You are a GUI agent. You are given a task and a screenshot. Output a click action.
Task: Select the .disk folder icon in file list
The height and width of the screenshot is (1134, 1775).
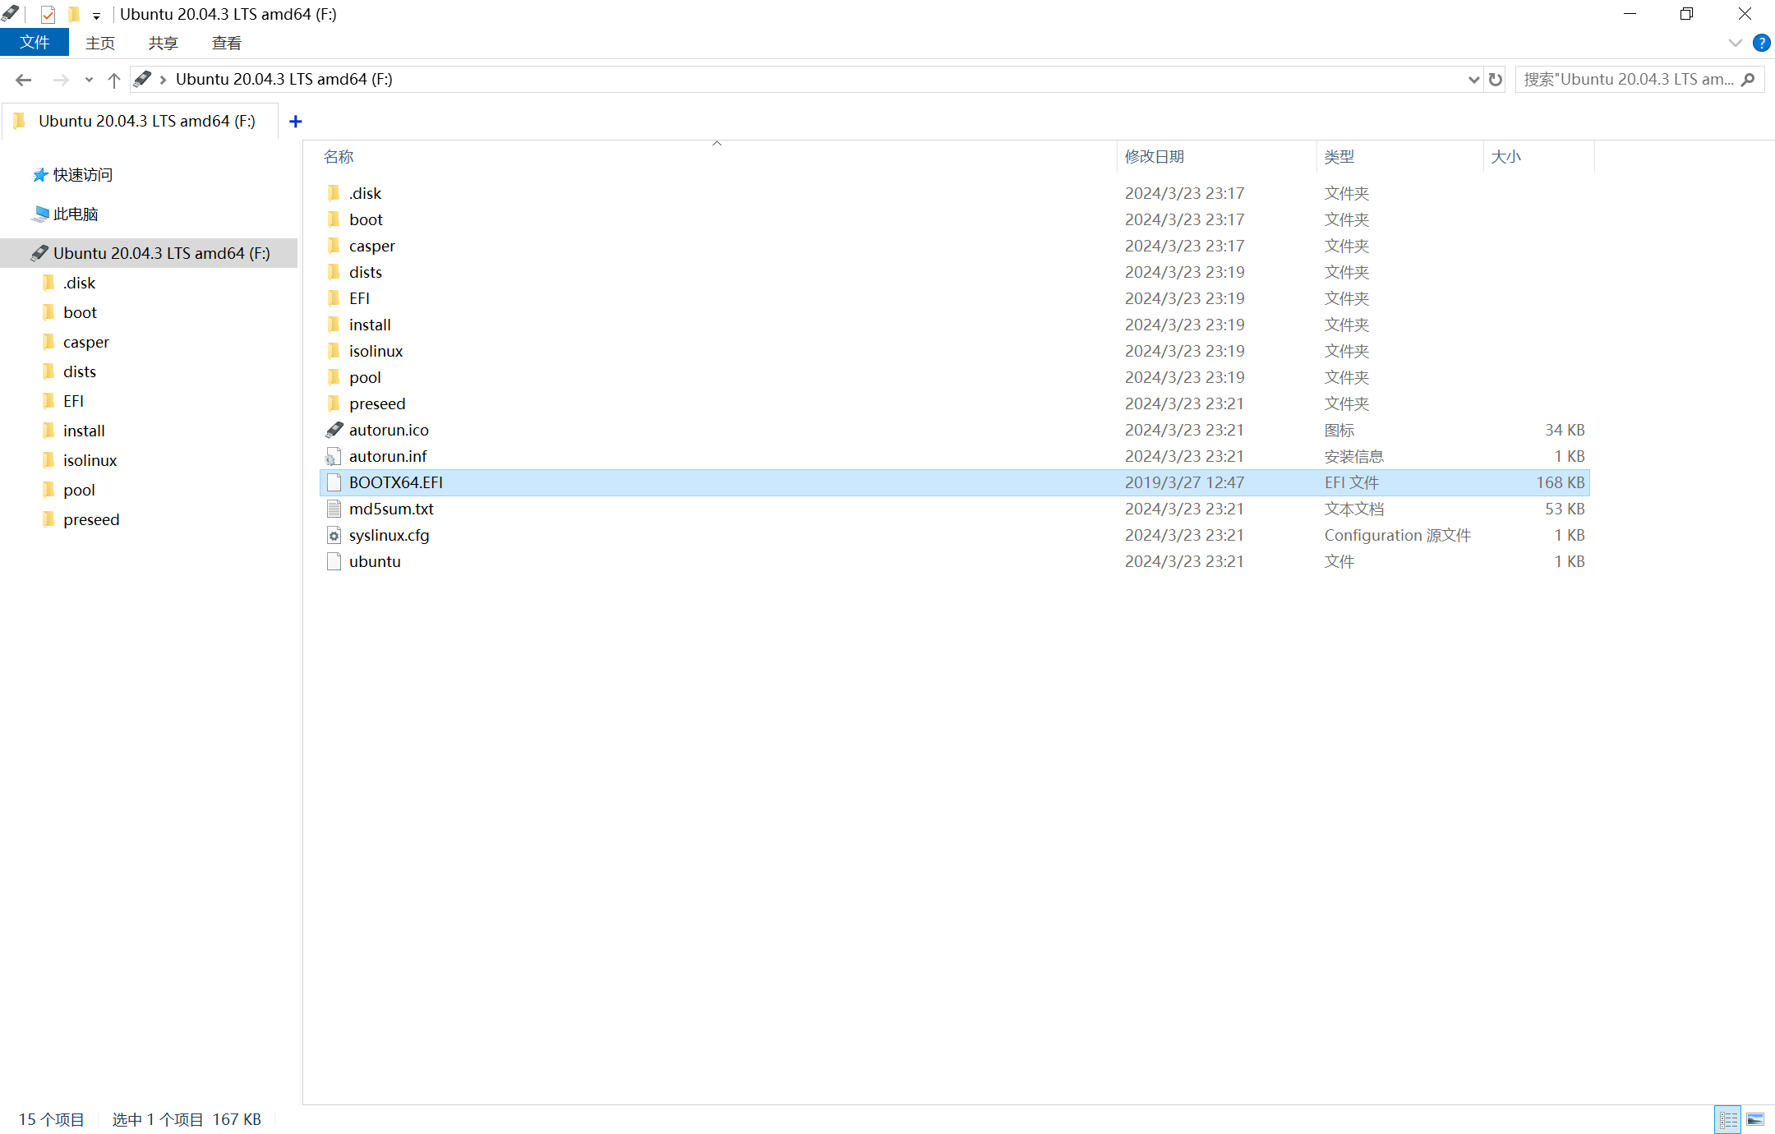click(334, 193)
